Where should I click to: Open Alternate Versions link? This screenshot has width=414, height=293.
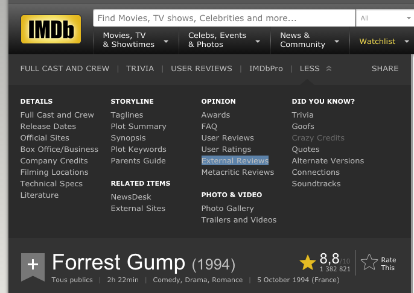point(328,160)
